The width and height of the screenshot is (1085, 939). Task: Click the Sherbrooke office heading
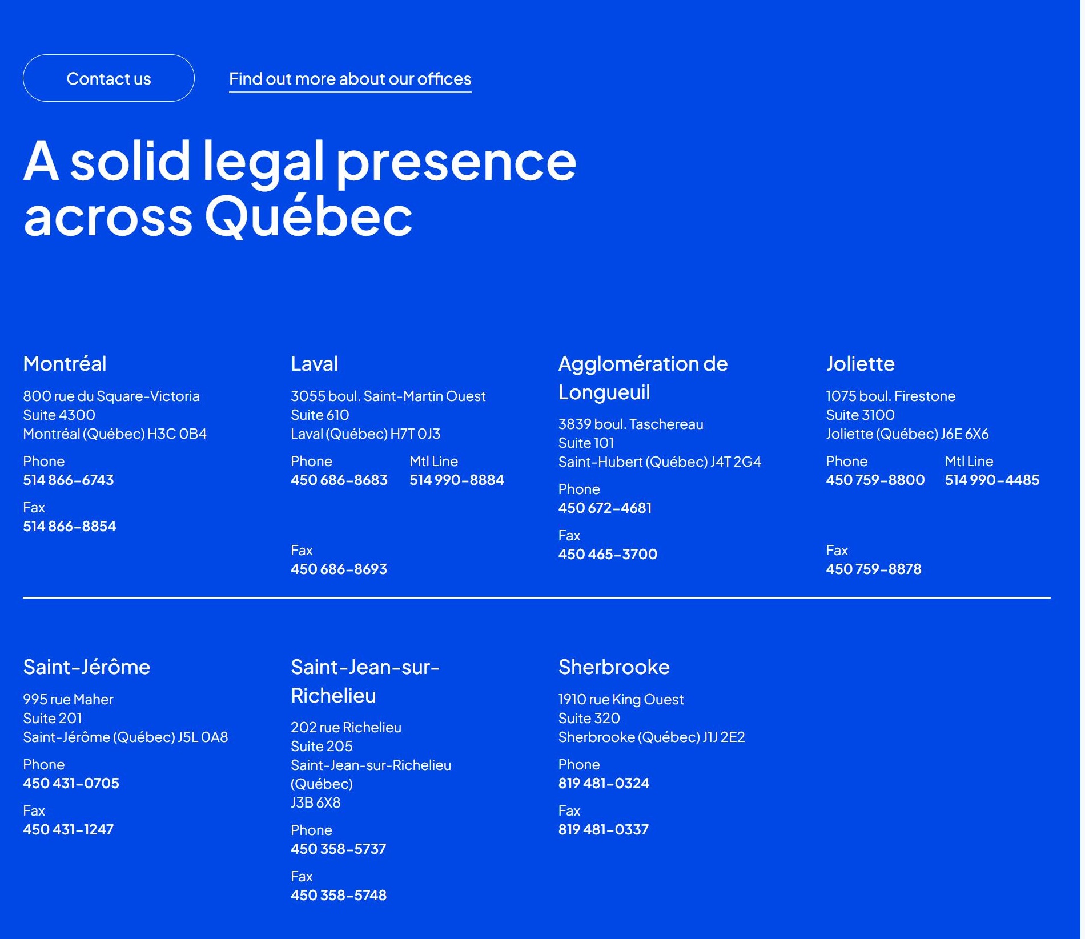tap(614, 667)
